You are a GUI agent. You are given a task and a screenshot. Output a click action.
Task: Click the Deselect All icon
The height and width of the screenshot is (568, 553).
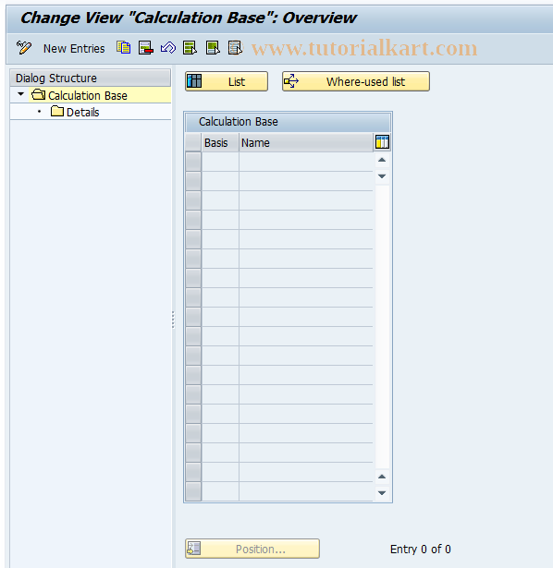235,48
